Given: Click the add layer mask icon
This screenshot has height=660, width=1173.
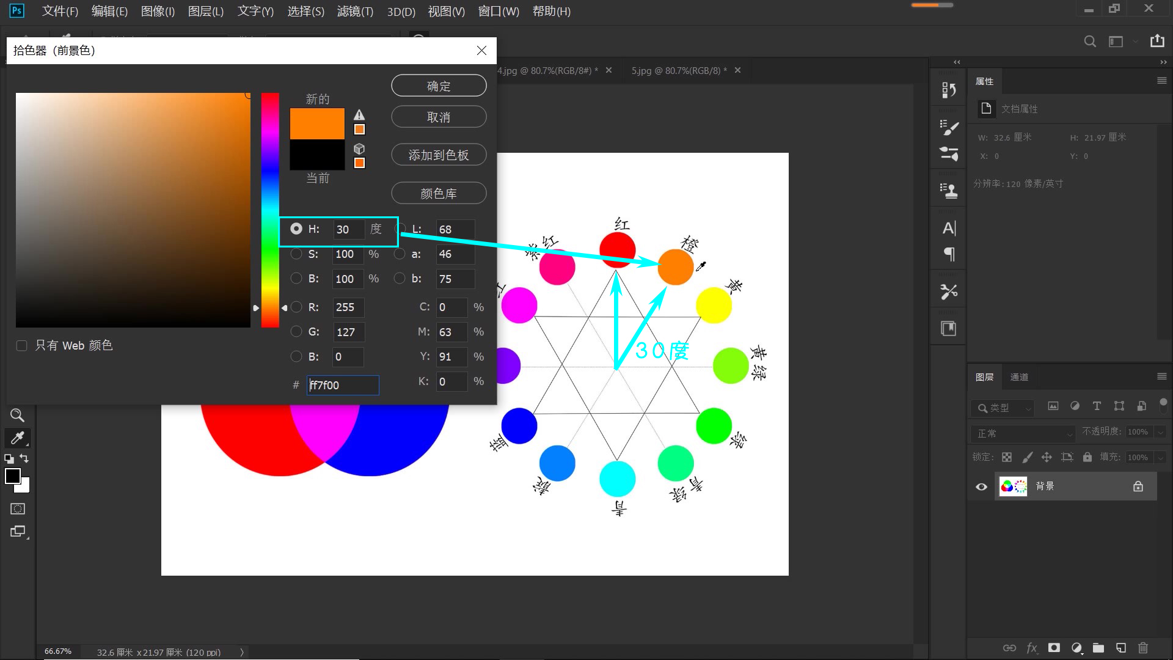Looking at the screenshot, I should pyautogui.click(x=1054, y=648).
